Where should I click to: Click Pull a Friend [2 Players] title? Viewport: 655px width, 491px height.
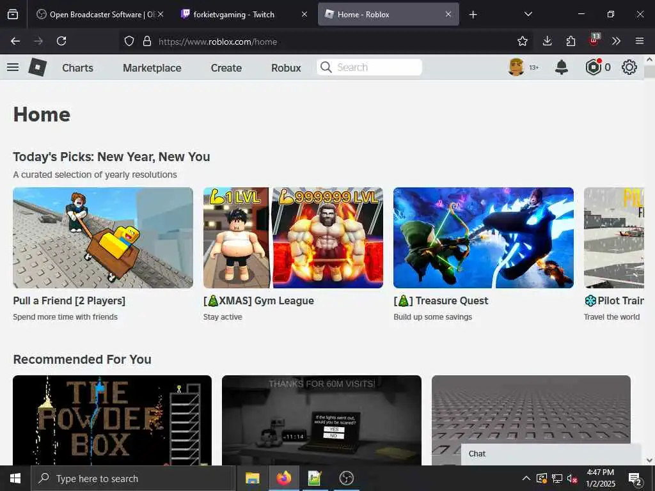tap(69, 300)
